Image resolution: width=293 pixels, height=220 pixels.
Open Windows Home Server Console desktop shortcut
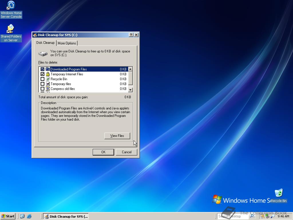11,10
